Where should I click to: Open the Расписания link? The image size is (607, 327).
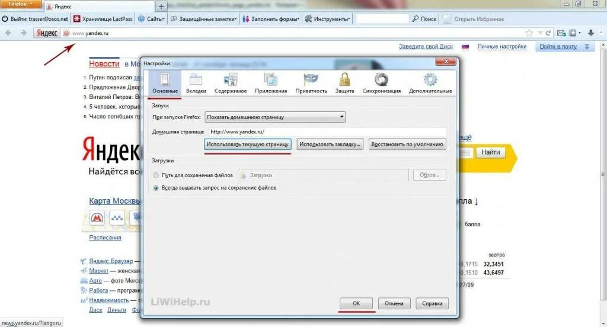pos(105,237)
